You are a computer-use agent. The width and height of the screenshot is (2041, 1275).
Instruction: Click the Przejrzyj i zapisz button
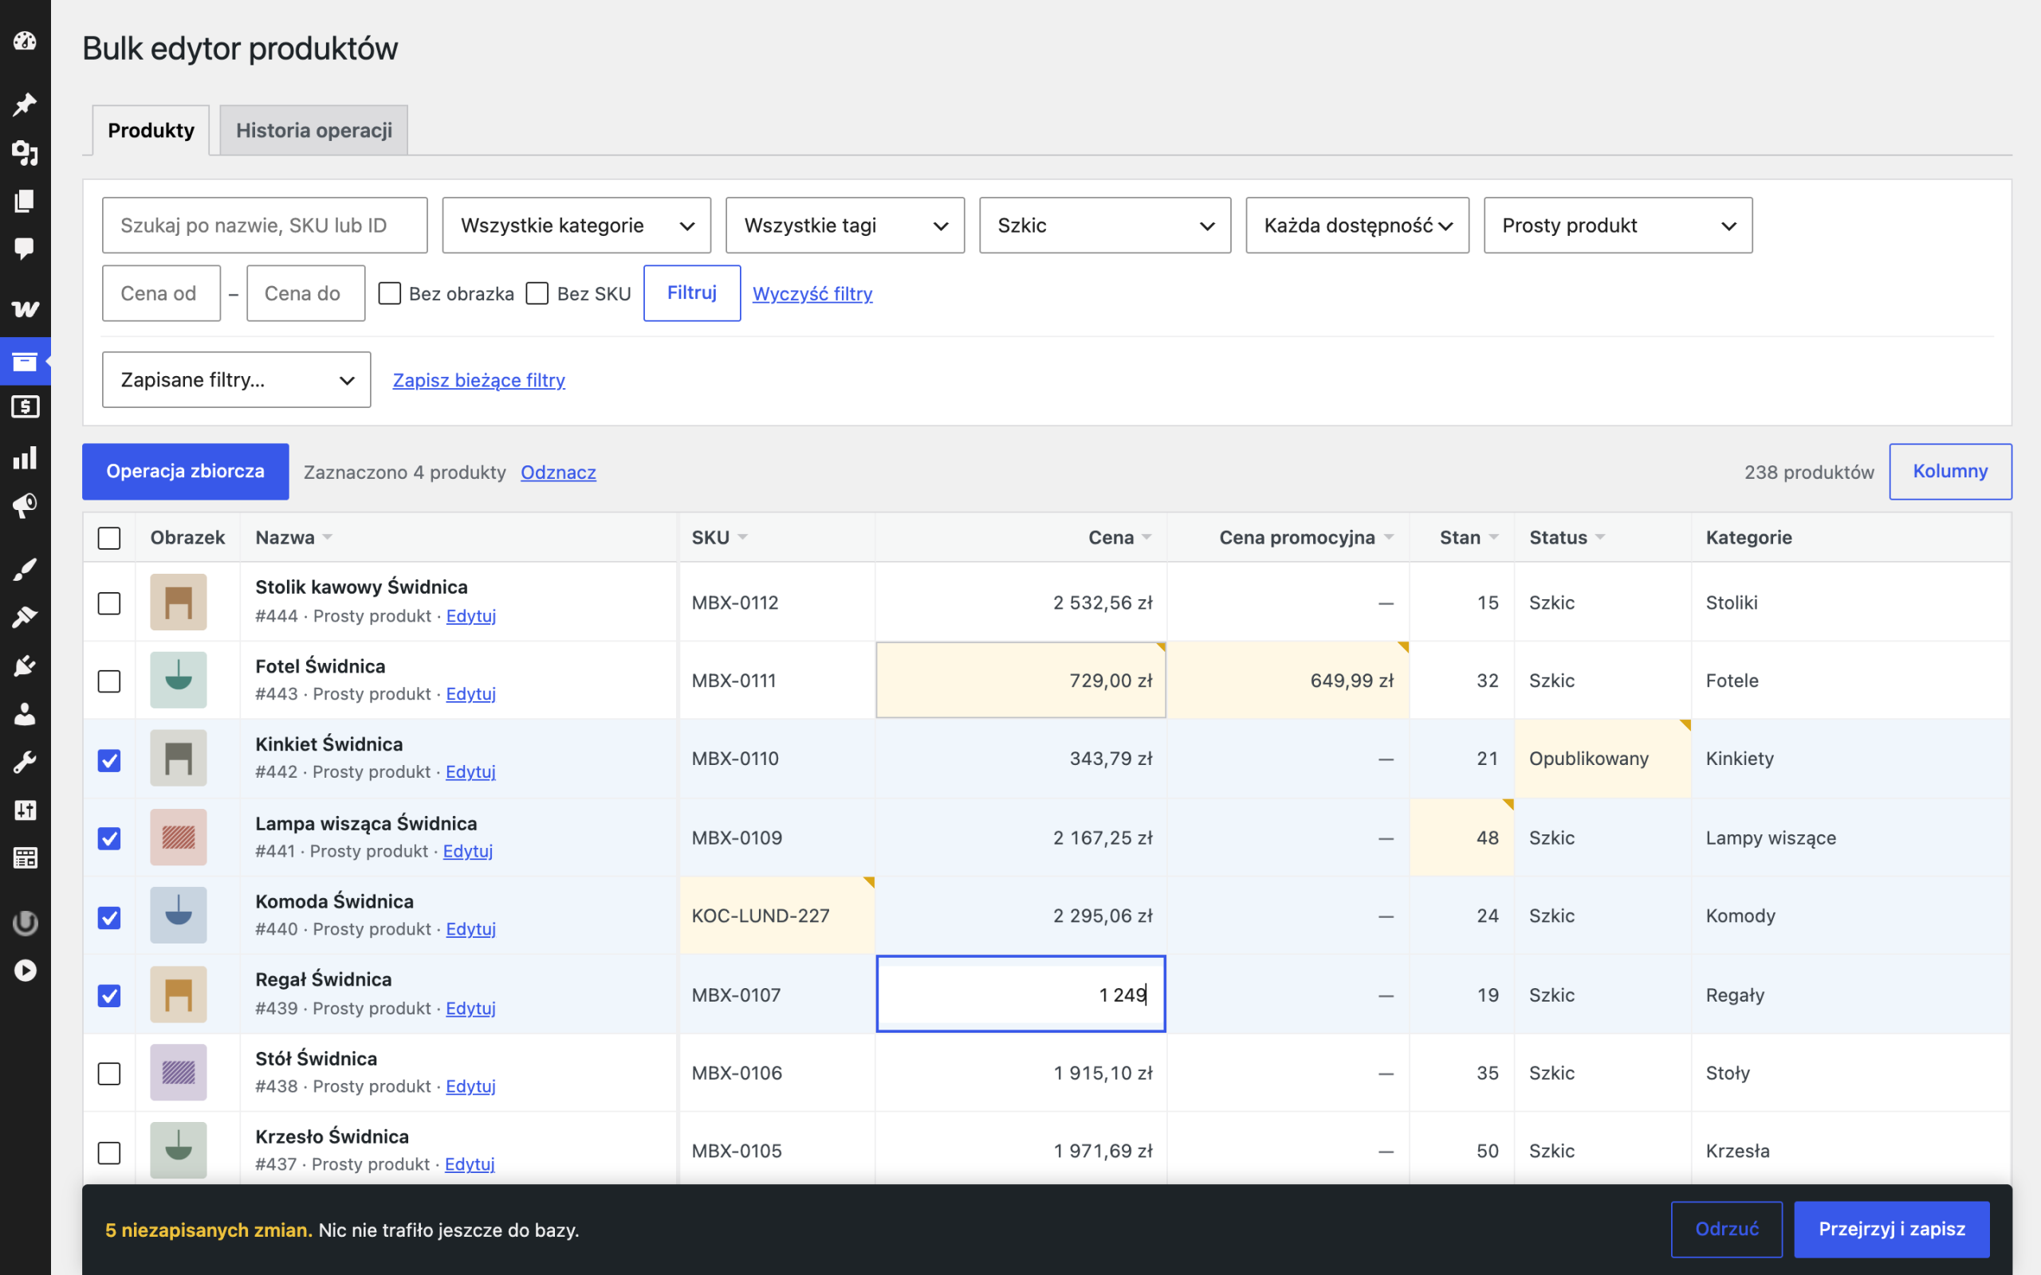pyautogui.click(x=1892, y=1229)
